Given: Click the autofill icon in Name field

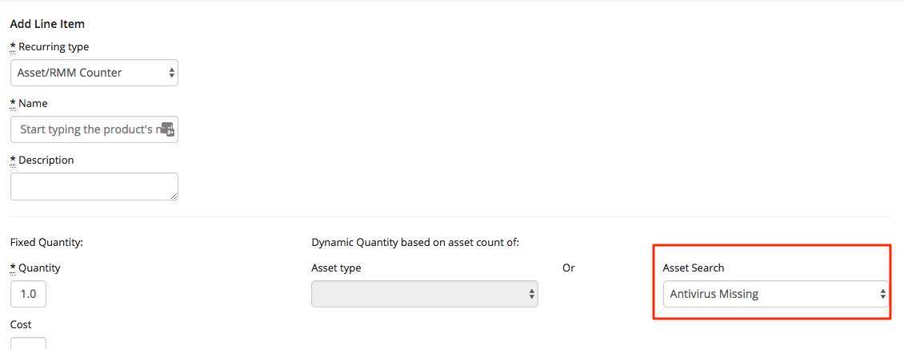Looking at the screenshot, I should click(168, 129).
